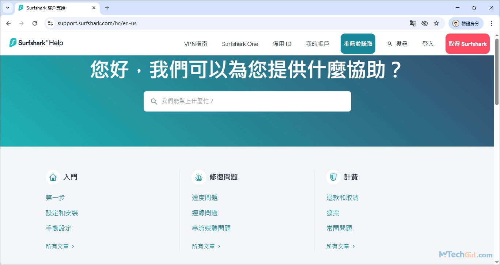Click the shield icon beside 計費

333,177
